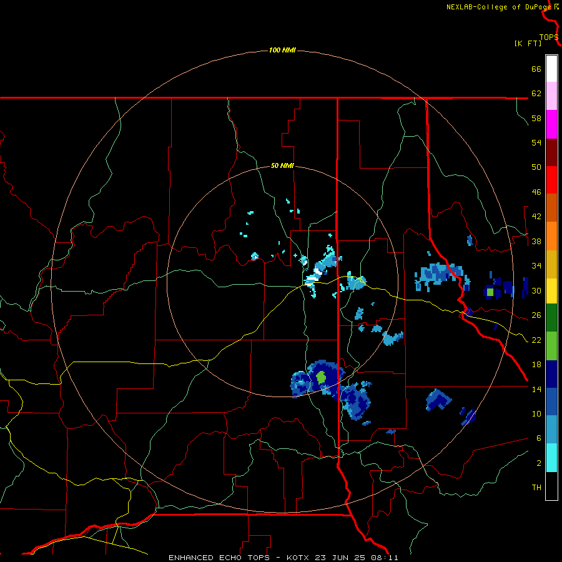Choose the bright orange legend swatch
This screenshot has width=562, height=562.
pyautogui.click(x=551, y=235)
